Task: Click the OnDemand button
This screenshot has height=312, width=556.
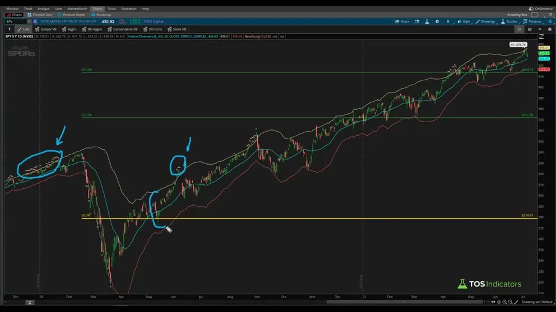Action: coord(541,9)
